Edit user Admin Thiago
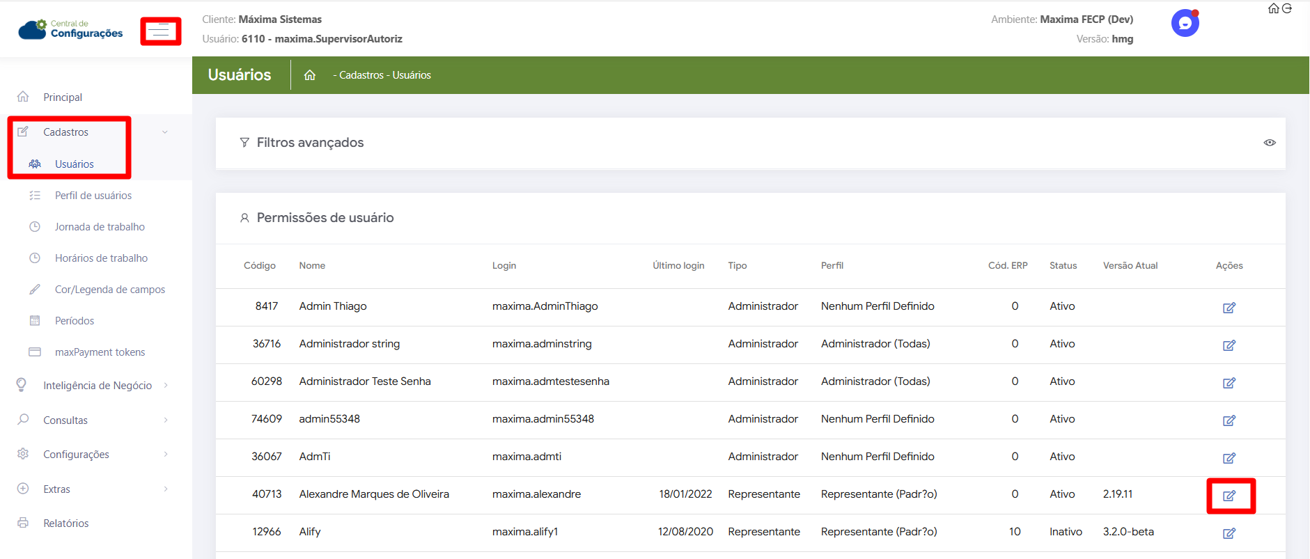Viewport: 1310px width, 559px height. click(x=1229, y=308)
